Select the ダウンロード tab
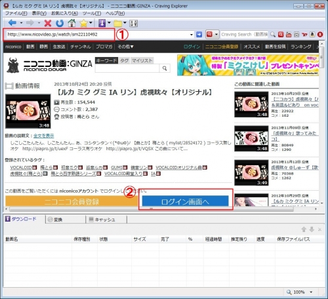The height and width of the screenshot is (299, 328). 24,219
